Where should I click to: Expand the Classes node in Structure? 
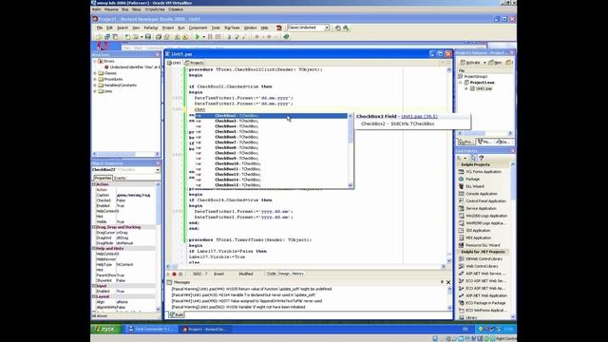pyautogui.click(x=95, y=73)
